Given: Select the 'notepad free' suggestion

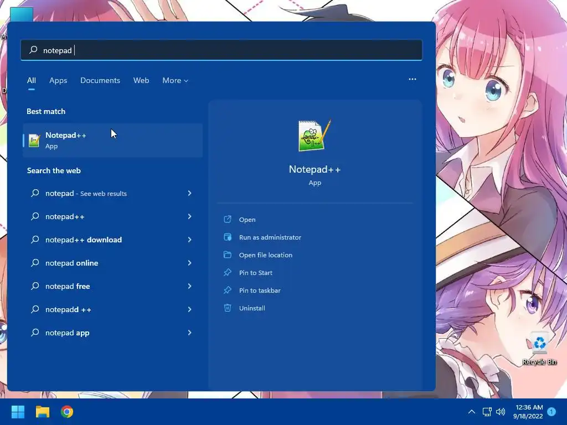Looking at the screenshot, I should (x=112, y=286).
